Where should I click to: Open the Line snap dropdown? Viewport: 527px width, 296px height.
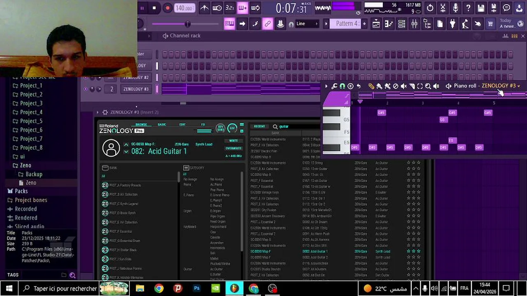(x=307, y=24)
